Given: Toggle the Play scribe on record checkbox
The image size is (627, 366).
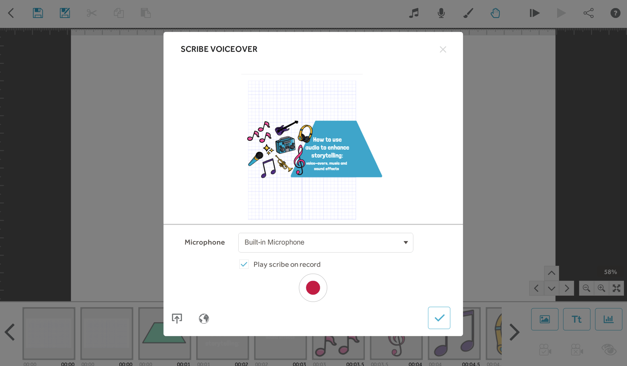Looking at the screenshot, I should point(244,264).
